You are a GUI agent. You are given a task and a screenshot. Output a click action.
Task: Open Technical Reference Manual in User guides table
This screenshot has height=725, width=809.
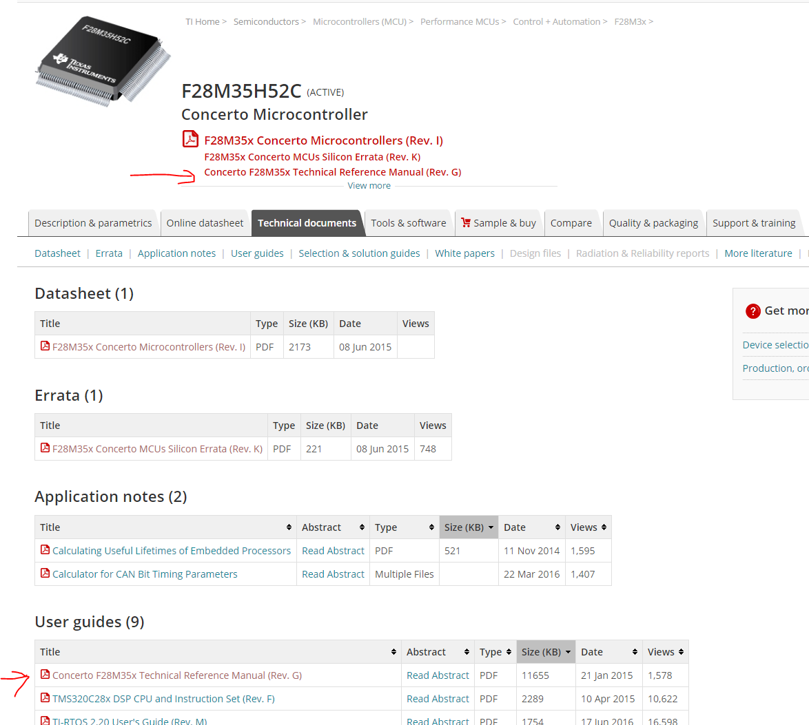tap(177, 675)
